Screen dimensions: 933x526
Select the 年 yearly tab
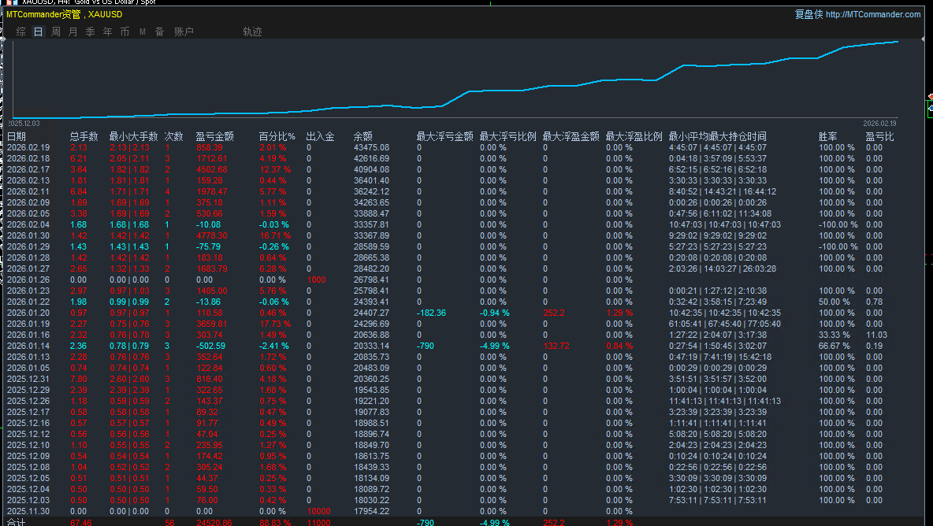point(108,31)
